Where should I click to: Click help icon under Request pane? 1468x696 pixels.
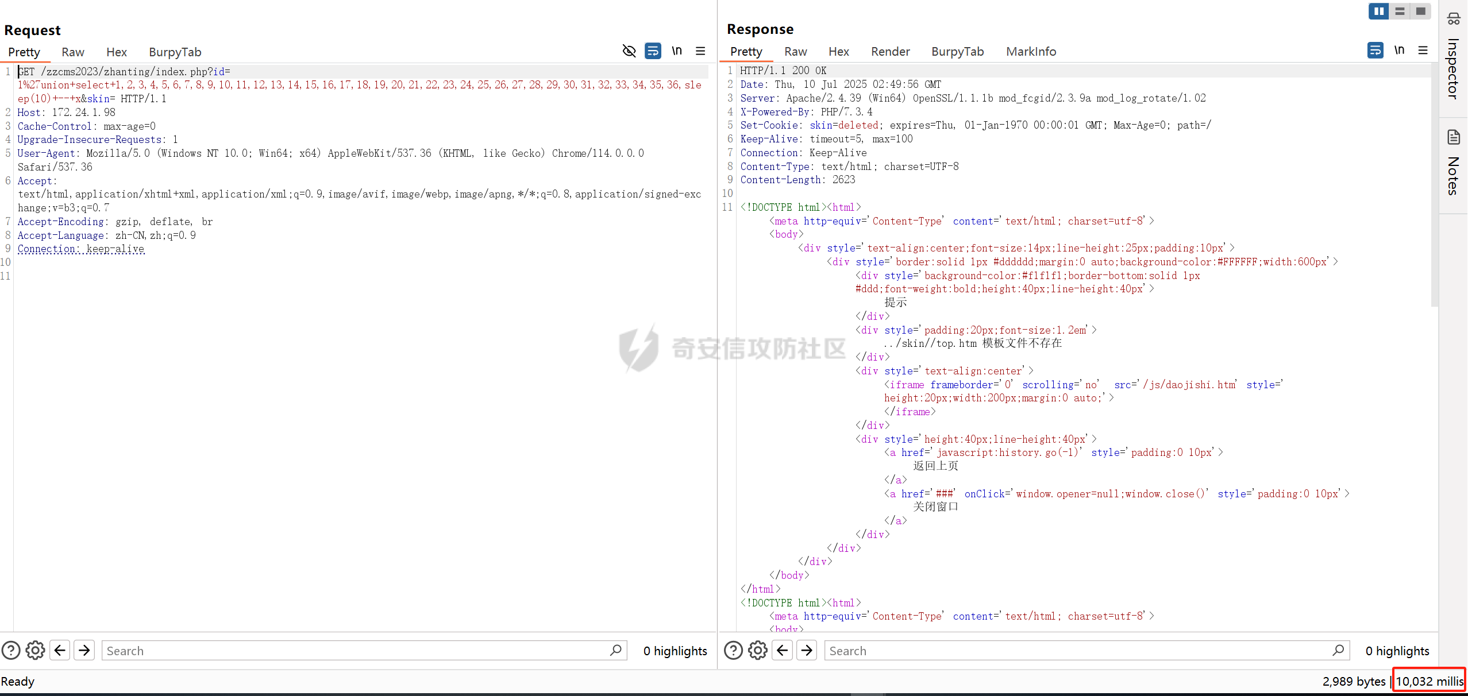(x=11, y=651)
